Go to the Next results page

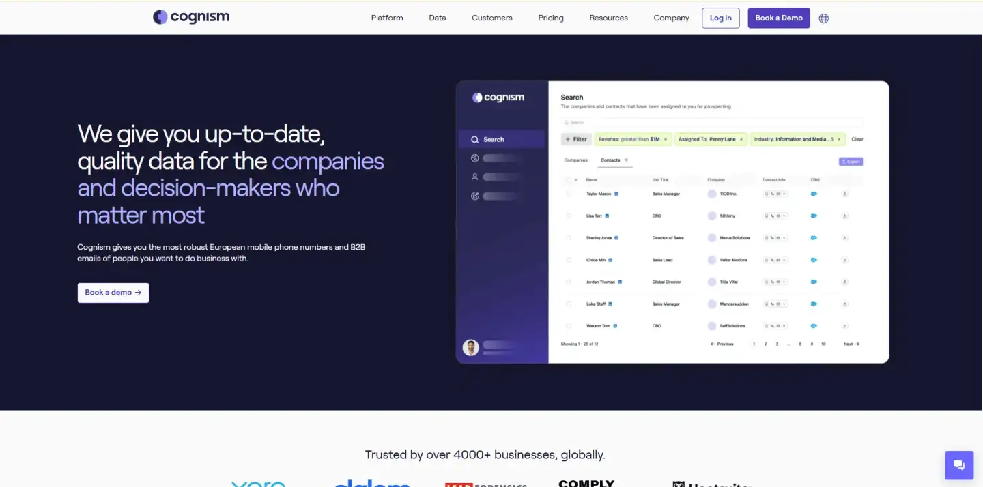(x=851, y=344)
